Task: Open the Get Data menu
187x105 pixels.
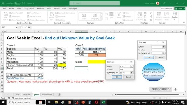Action: (6, 16)
